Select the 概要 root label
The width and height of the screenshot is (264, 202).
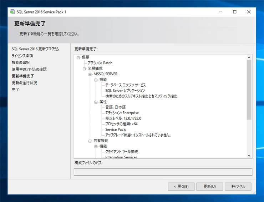[x=85, y=57]
